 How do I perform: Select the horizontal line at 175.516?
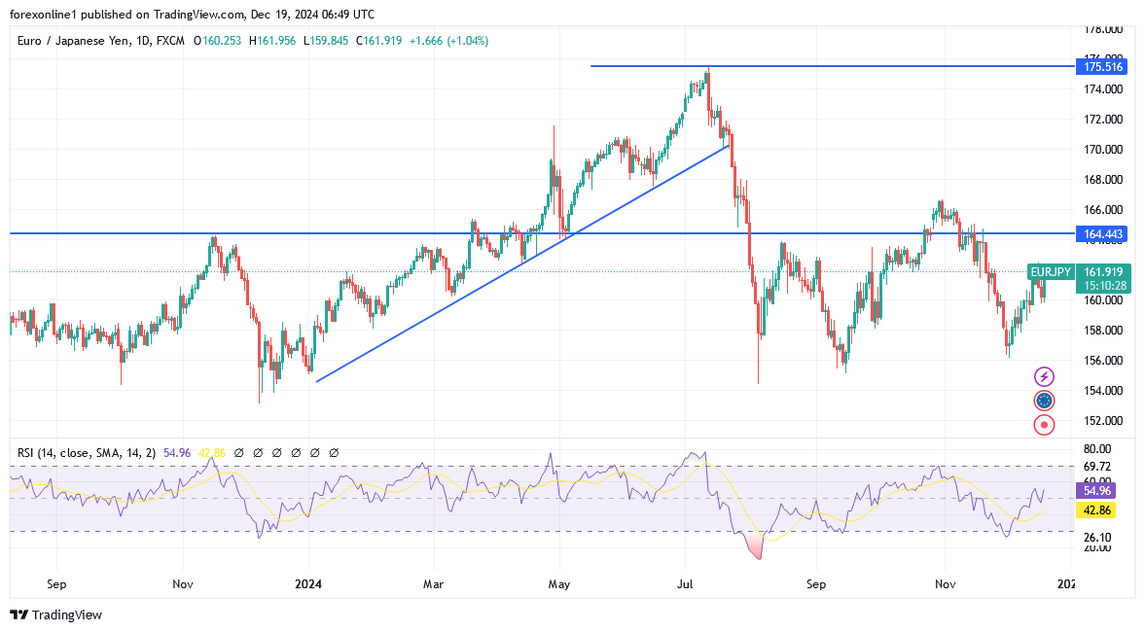coord(833,66)
